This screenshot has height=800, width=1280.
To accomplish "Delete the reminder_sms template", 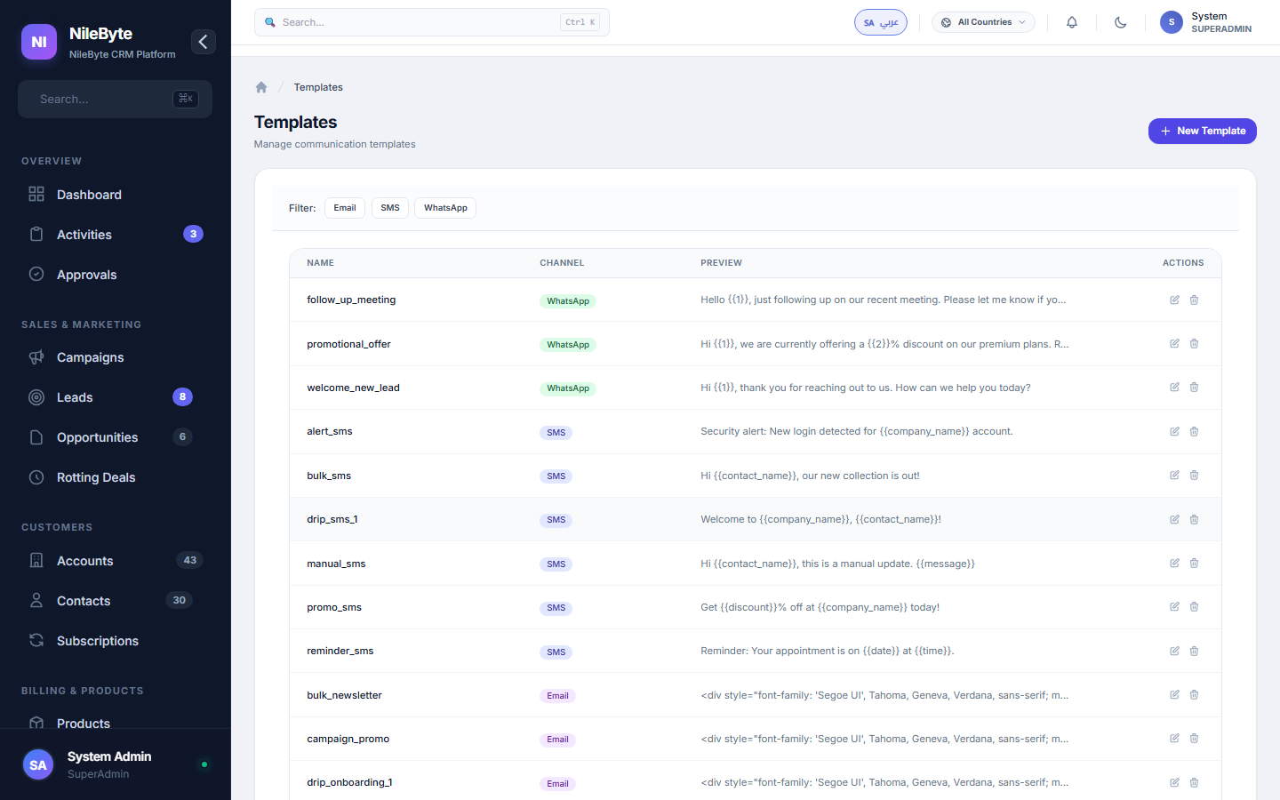I will pos(1194,652).
